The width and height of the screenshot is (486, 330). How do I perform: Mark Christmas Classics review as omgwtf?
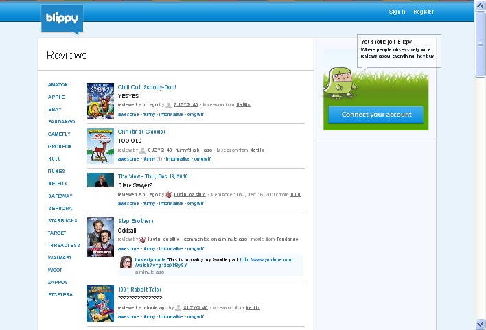202,159
